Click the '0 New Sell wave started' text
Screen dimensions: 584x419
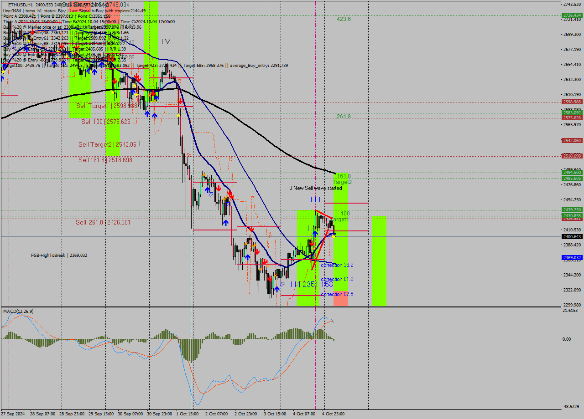pyautogui.click(x=315, y=188)
